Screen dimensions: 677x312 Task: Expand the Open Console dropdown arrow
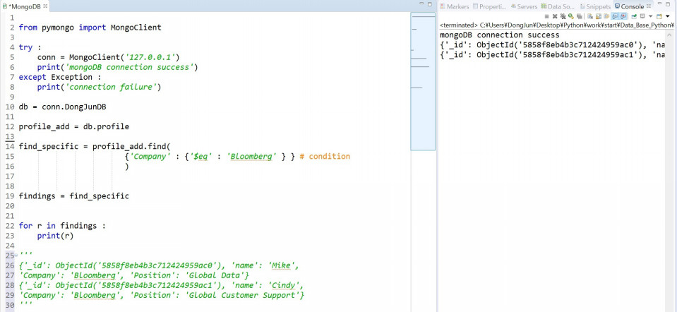(x=668, y=16)
